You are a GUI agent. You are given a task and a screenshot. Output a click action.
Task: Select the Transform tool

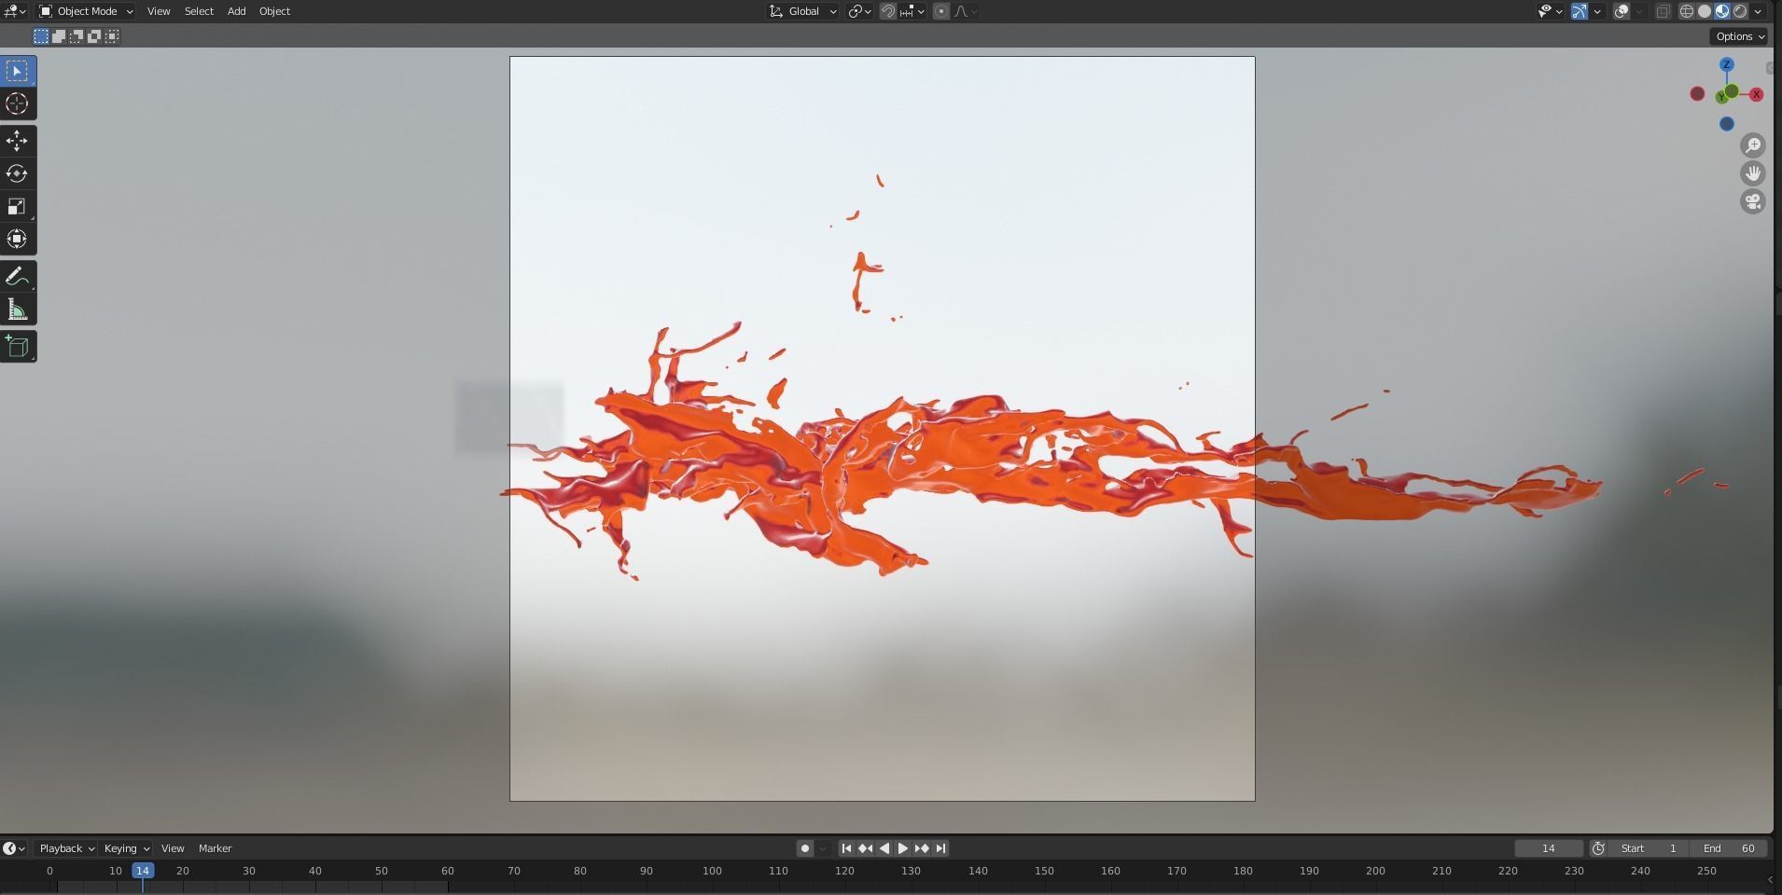pyautogui.click(x=18, y=239)
